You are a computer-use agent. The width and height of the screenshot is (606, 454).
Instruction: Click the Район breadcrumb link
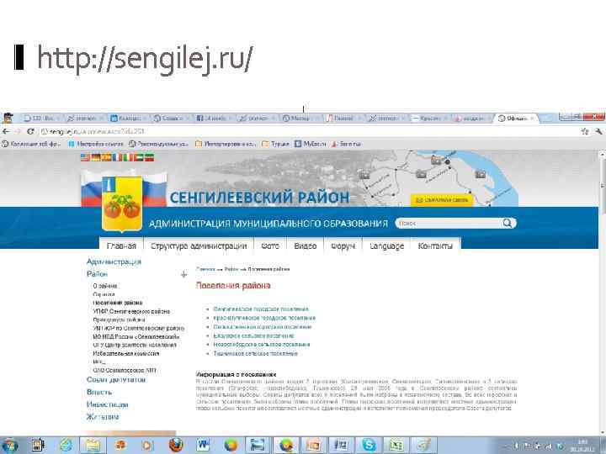pyautogui.click(x=231, y=269)
